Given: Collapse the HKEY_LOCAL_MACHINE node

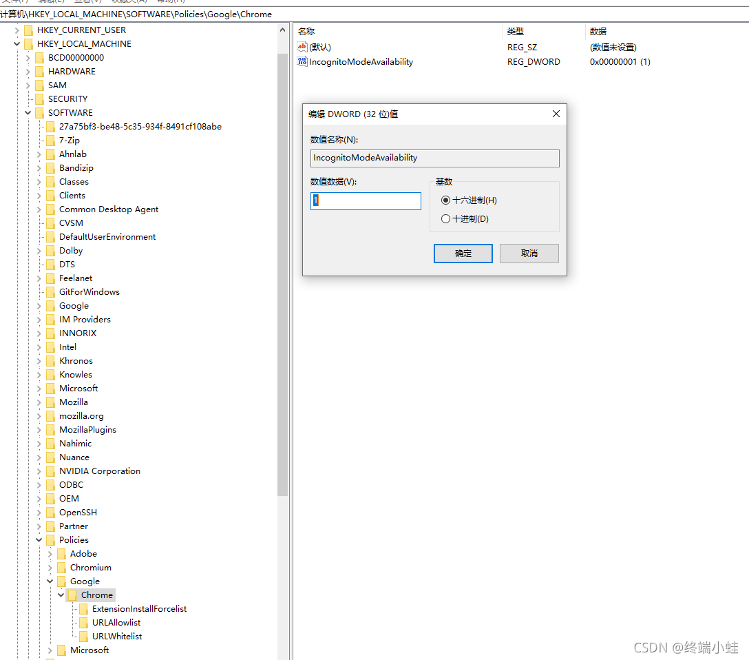Looking at the screenshot, I should click(17, 44).
